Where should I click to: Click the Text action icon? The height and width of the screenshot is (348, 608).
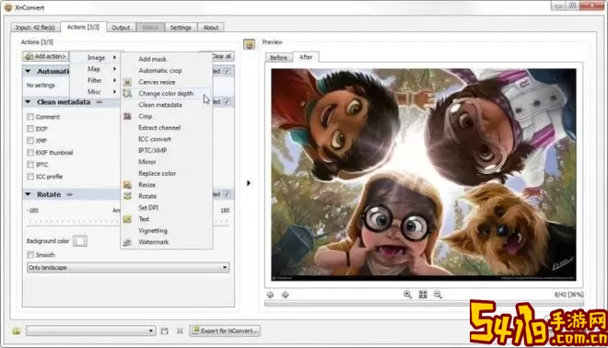point(127,219)
